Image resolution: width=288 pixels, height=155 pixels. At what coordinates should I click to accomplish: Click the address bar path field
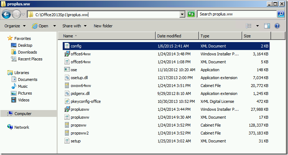pyautogui.click(x=103, y=14)
